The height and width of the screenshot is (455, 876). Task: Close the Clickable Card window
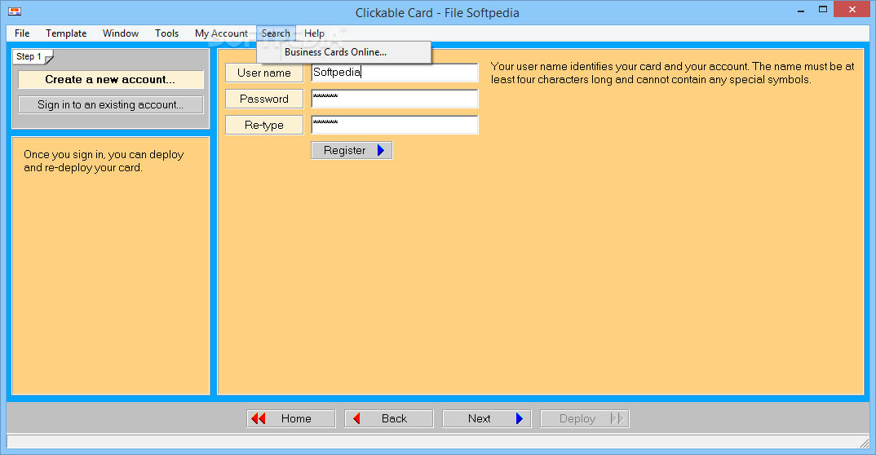click(x=852, y=10)
